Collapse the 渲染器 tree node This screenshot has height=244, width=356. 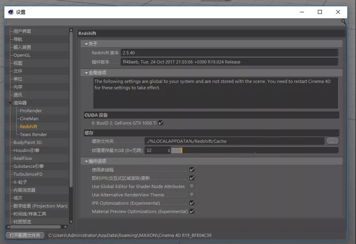click(10, 103)
